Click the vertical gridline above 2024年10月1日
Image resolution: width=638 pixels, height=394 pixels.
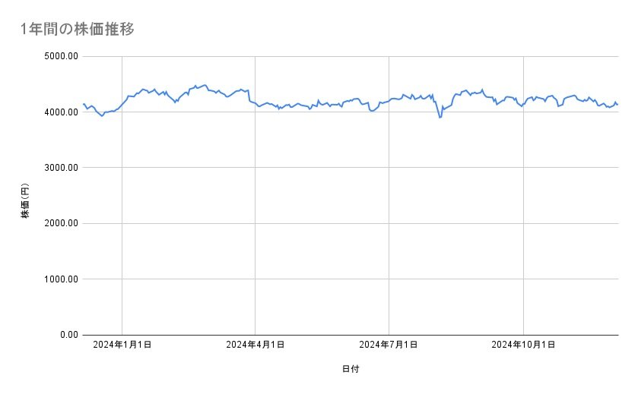tap(523, 228)
